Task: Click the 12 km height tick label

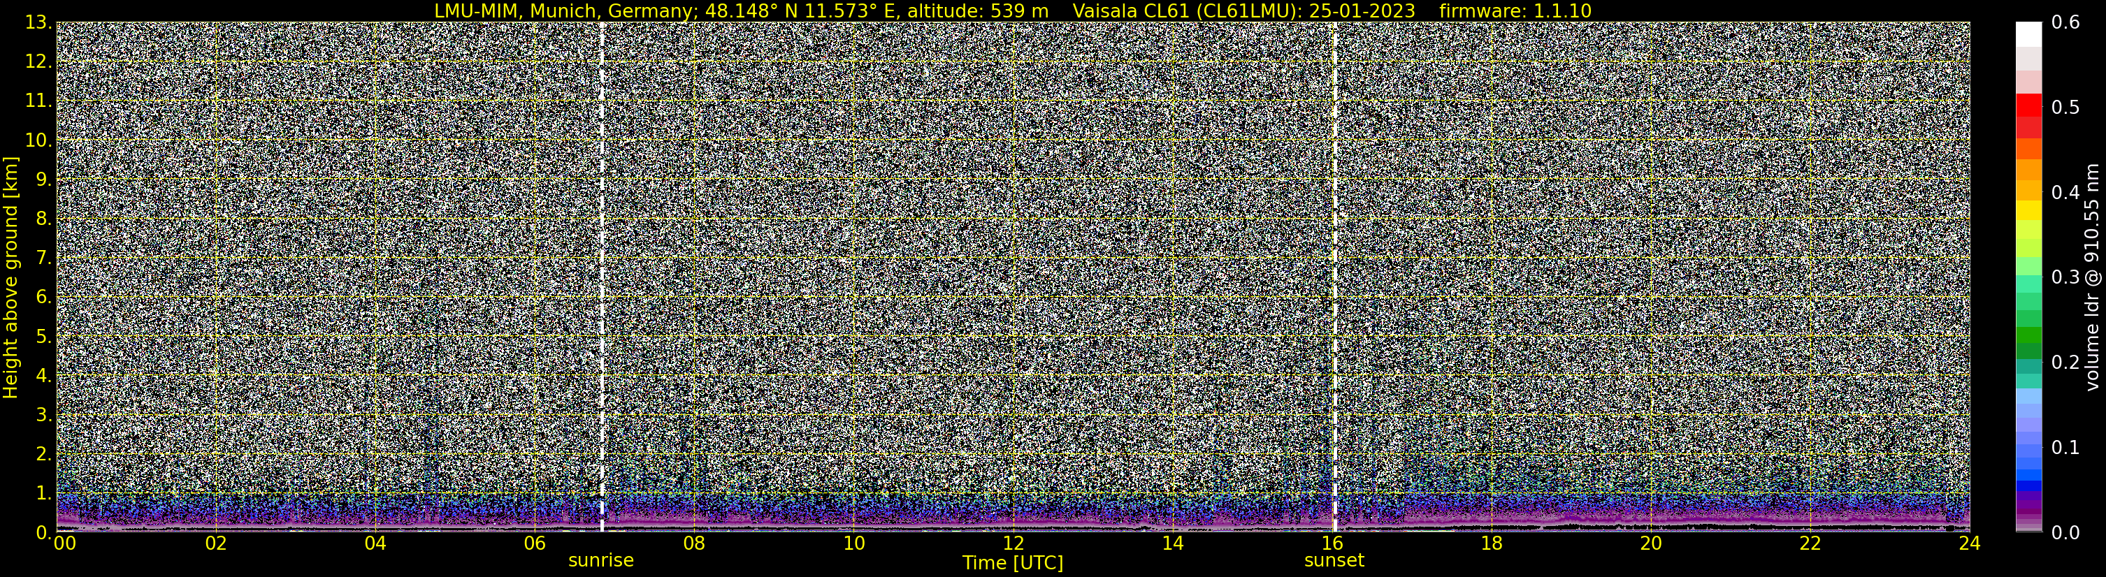Action: tap(38, 62)
